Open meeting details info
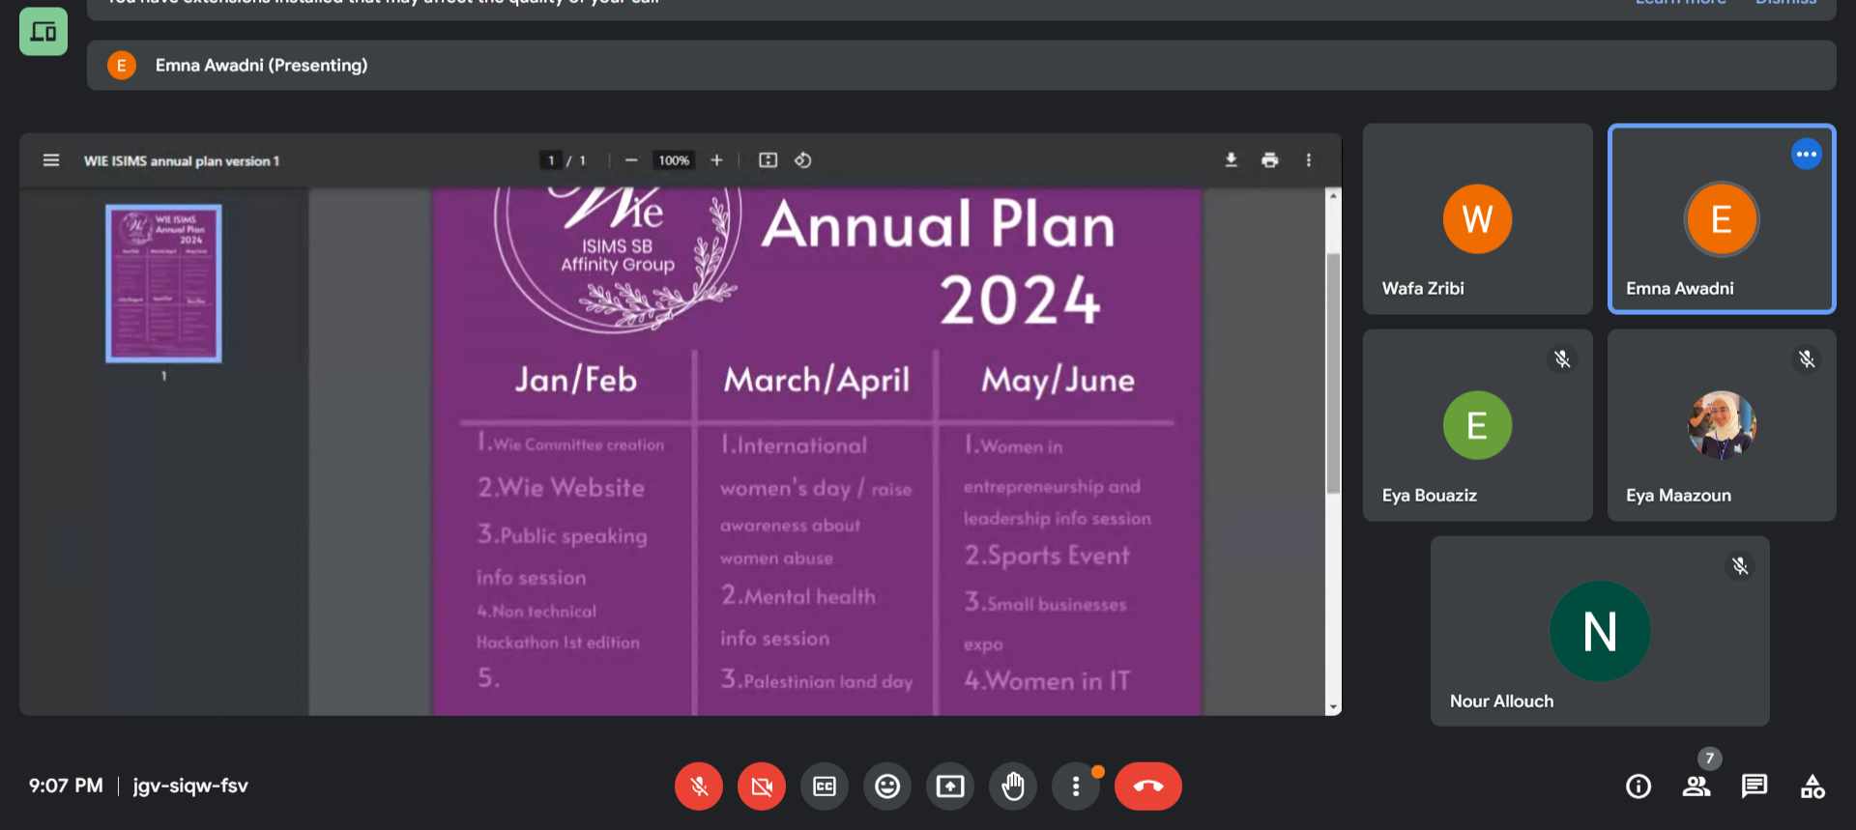 coord(1638,787)
